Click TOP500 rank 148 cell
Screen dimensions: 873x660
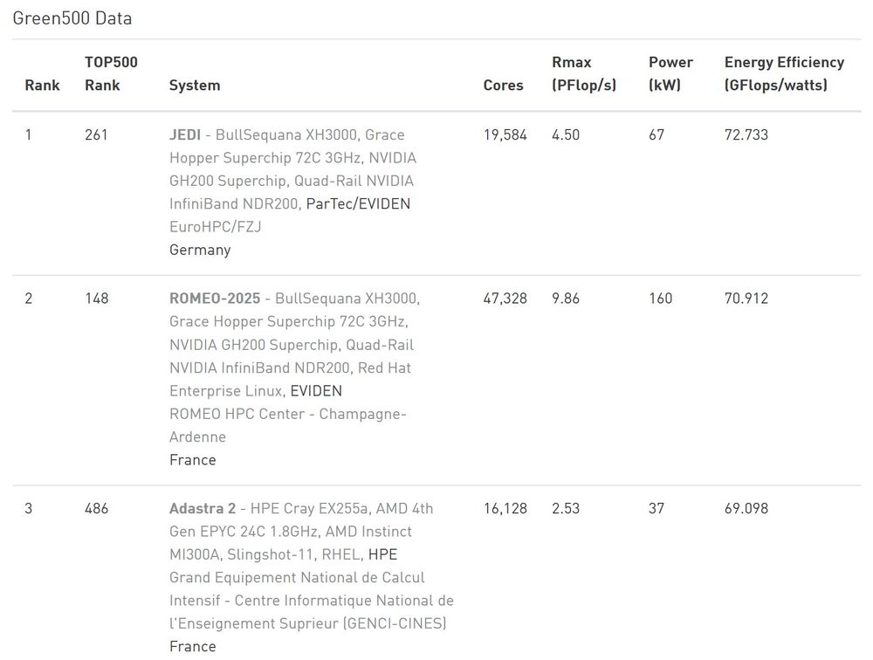(96, 299)
